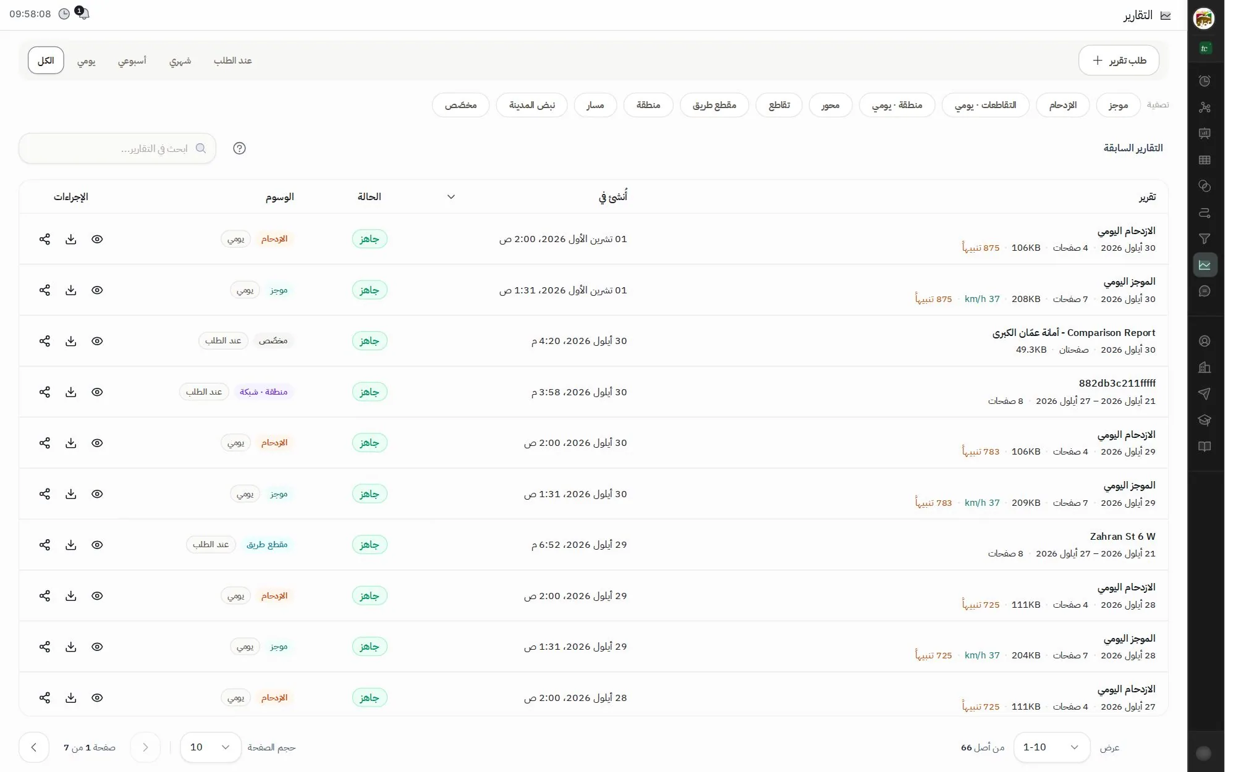
Task: Share the Zahran St 6 W report
Action: 44,545
